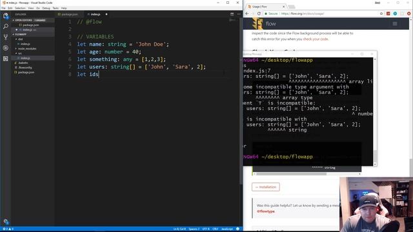Open a new Chrome tab
Screen dimensions: 413x232
[291, 6]
